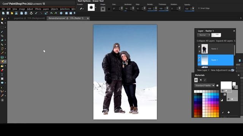Select the Selection marquee tool
The width and height of the screenshot is (243, 136).
point(2,27)
